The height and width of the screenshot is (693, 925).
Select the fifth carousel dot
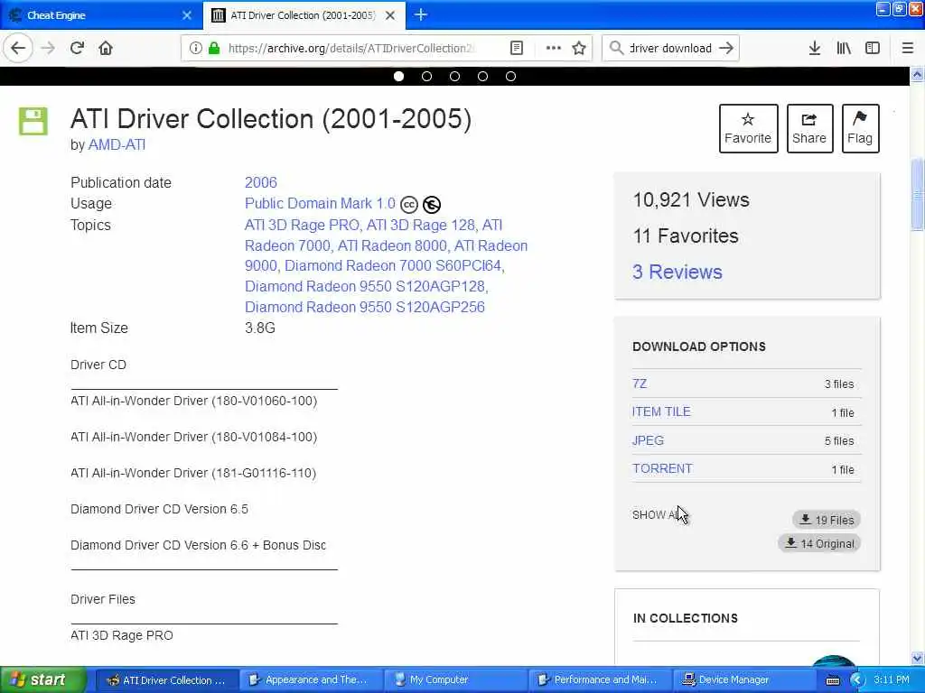(511, 76)
